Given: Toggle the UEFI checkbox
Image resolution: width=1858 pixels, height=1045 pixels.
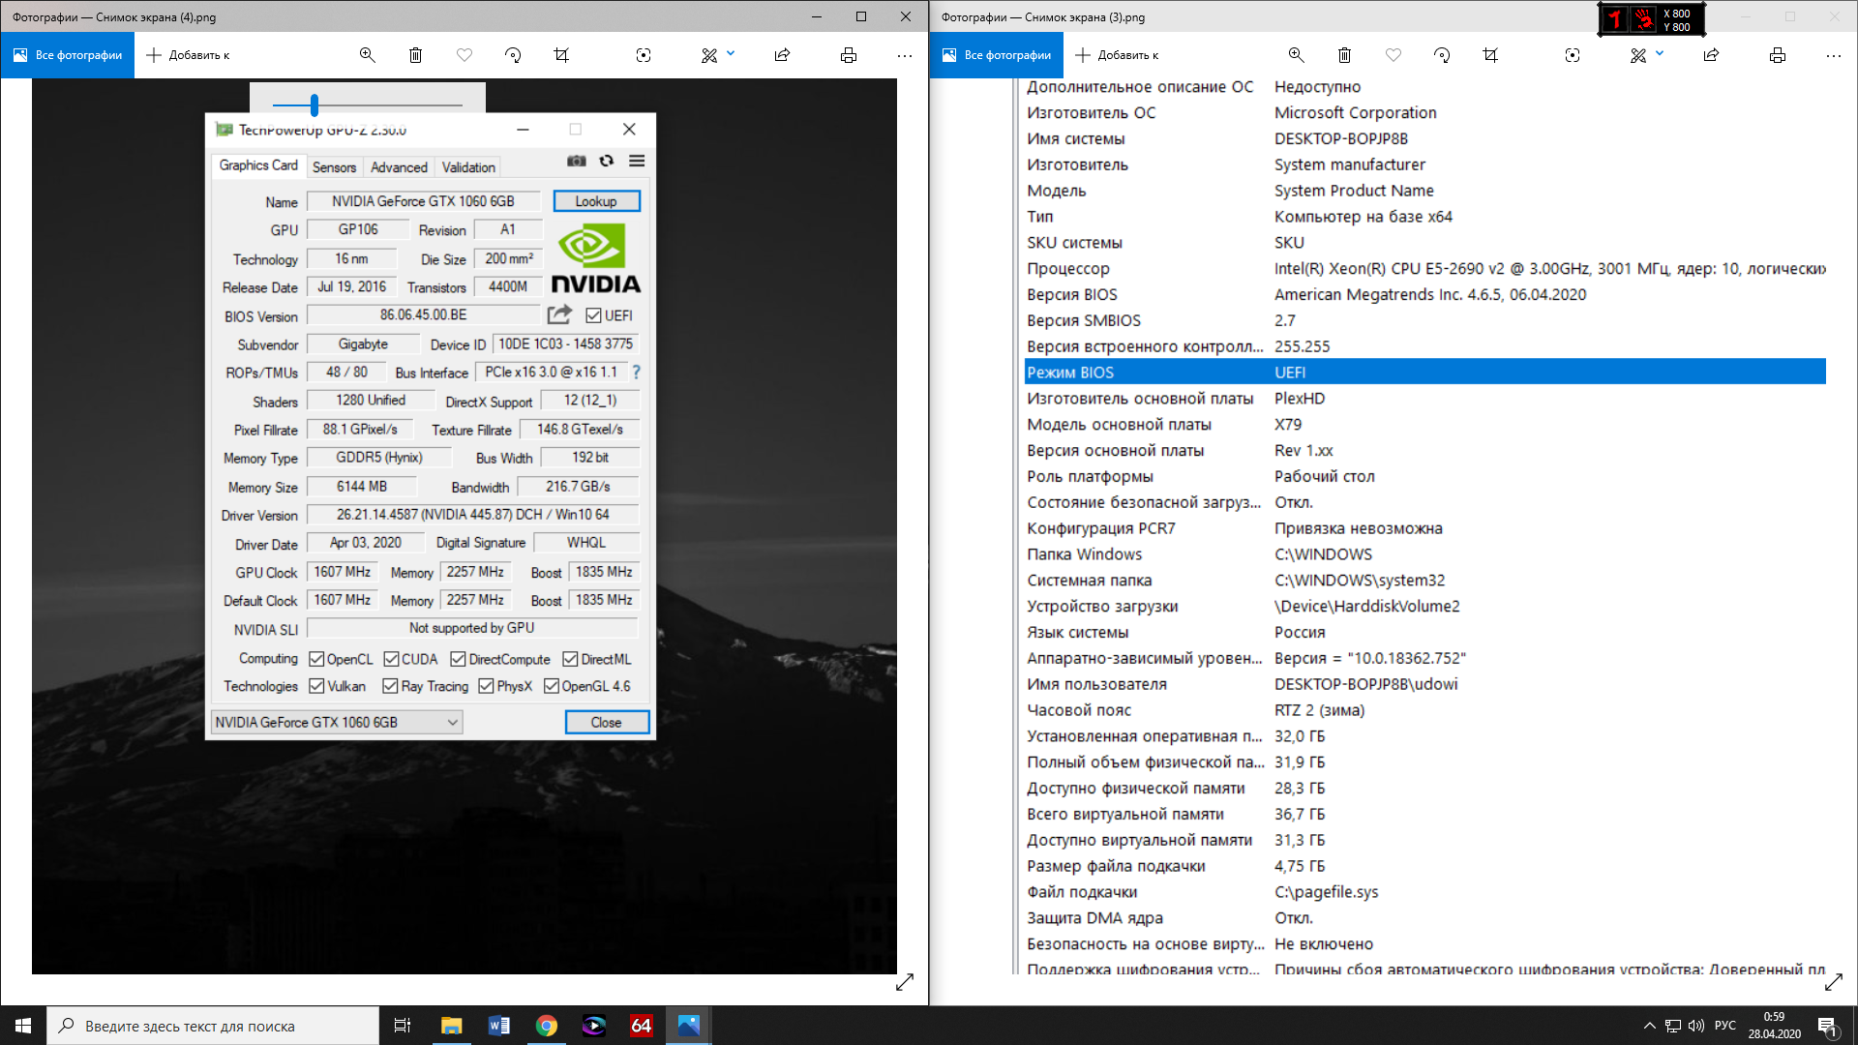Looking at the screenshot, I should coord(593,315).
